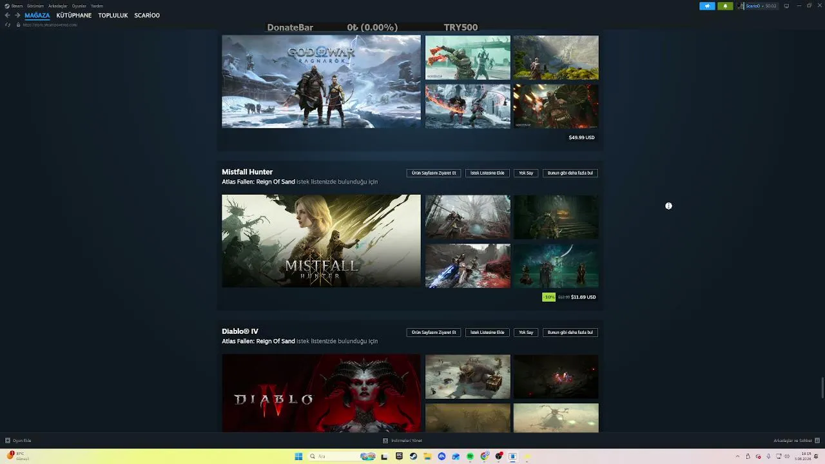Open the Scario0 account dropdown
Screen dimensions: 825x464
(761, 6)
